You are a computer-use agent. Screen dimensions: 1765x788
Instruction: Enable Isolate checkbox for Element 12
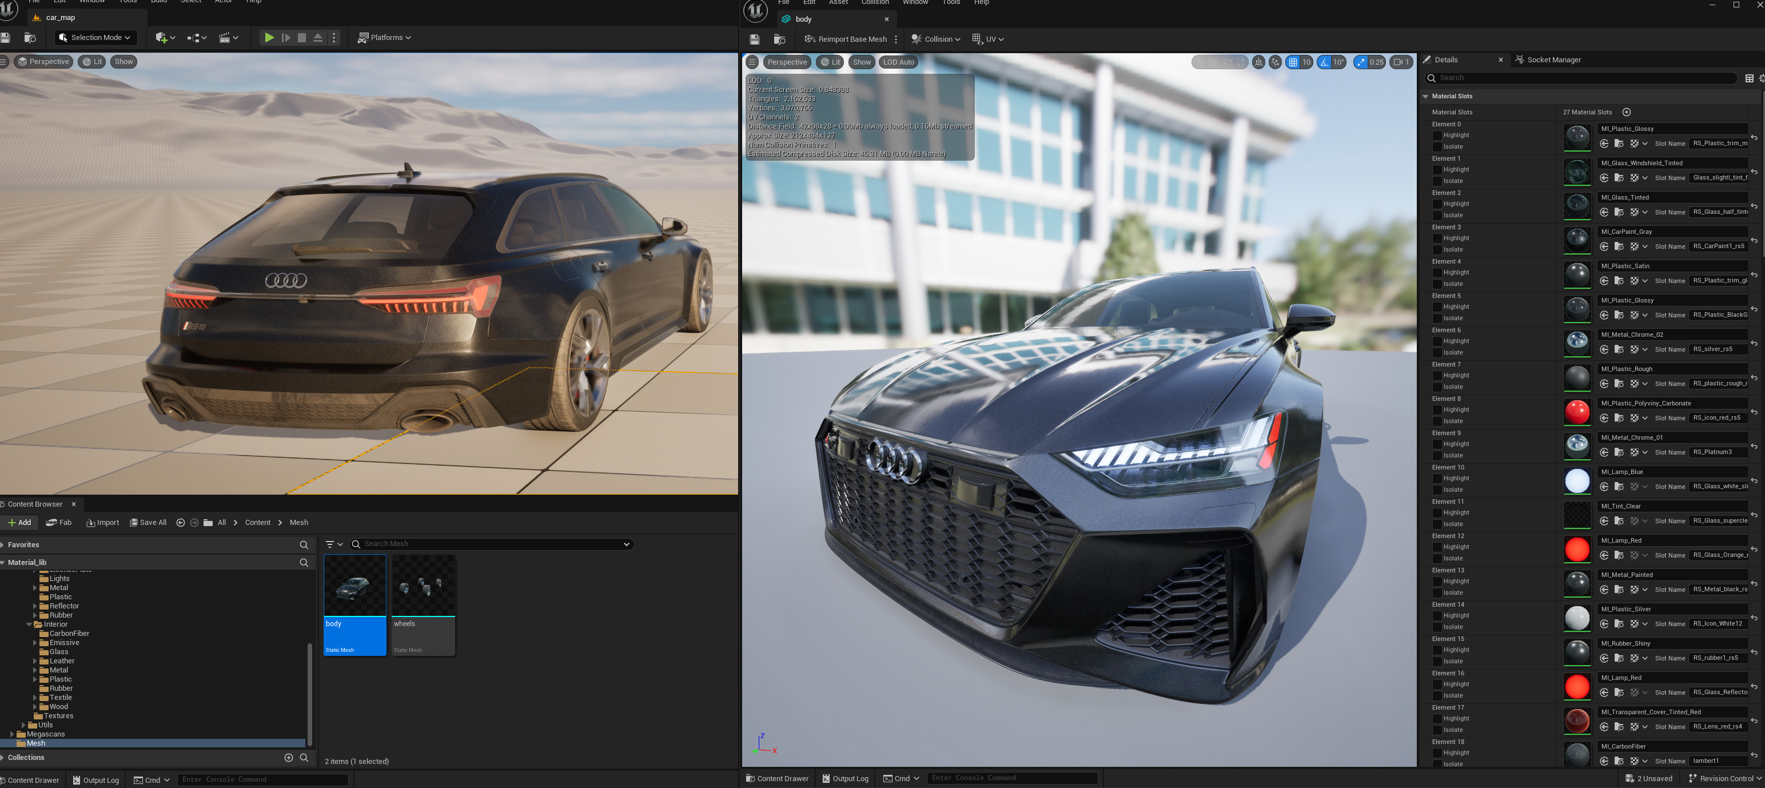[x=1437, y=559]
